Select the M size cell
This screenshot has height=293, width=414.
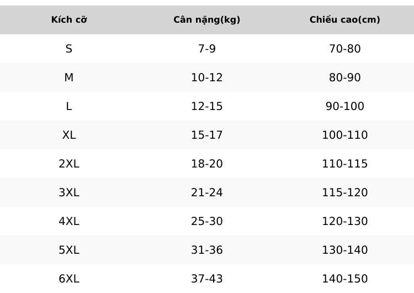pyautogui.click(x=69, y=77)
